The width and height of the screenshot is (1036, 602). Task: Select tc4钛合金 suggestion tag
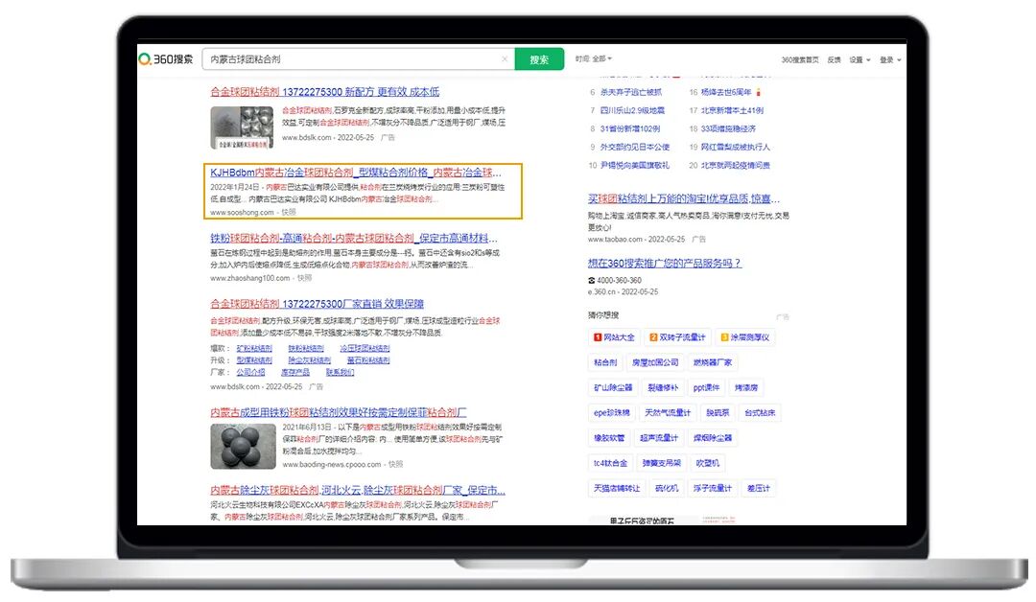point(610,463)
